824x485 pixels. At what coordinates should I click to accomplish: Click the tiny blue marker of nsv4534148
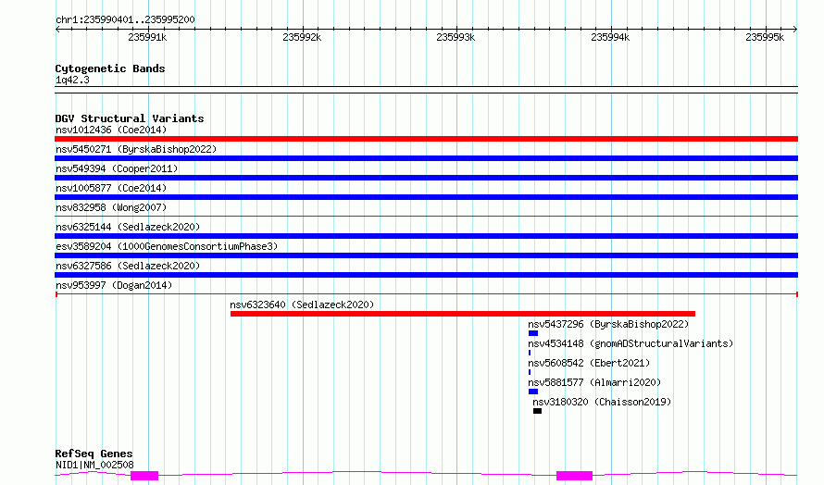[x=530, y=353]
